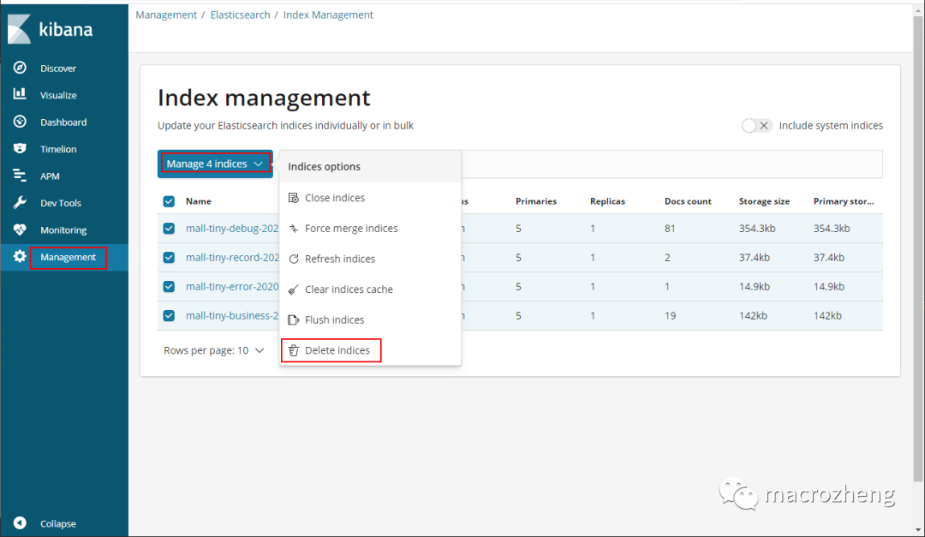
Task: Sort by Docs count column header
Action: [x=688, y=201]
